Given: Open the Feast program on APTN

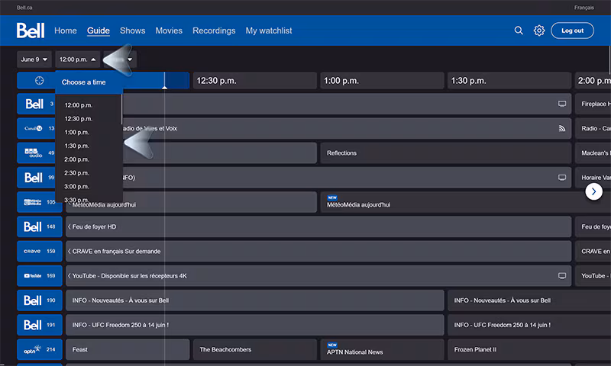Looking at the screenshot, I should tap(128, 349).
